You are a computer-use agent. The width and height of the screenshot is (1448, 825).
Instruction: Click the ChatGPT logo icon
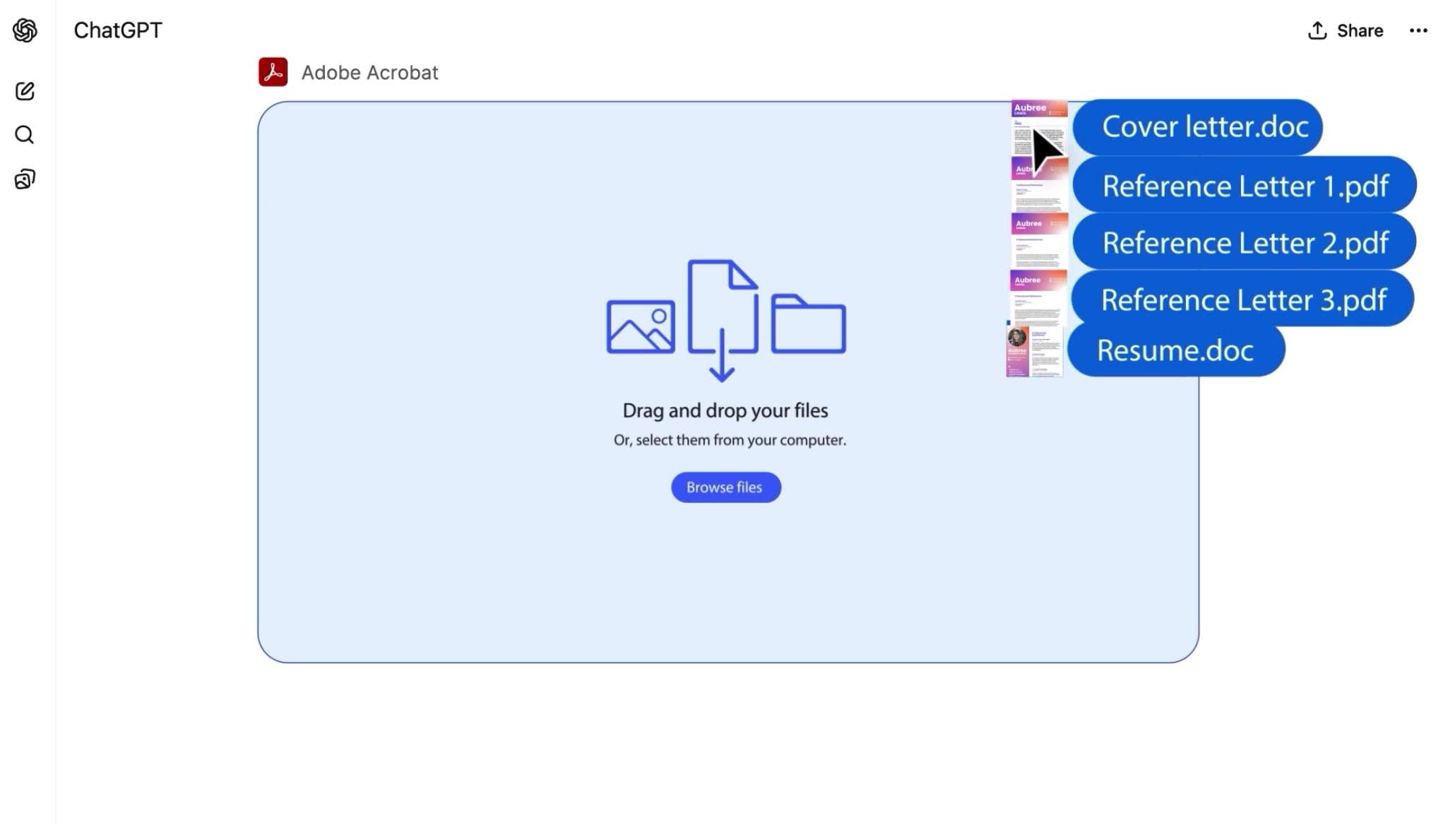25,30
